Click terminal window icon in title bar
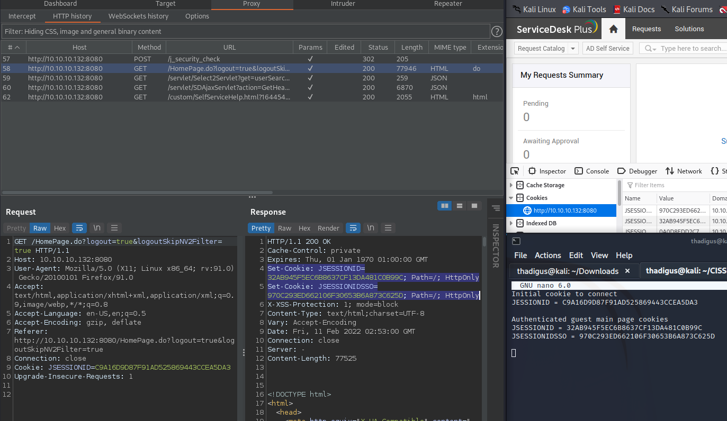This screenshot has height=421, width=727. (x=516, y=241)
